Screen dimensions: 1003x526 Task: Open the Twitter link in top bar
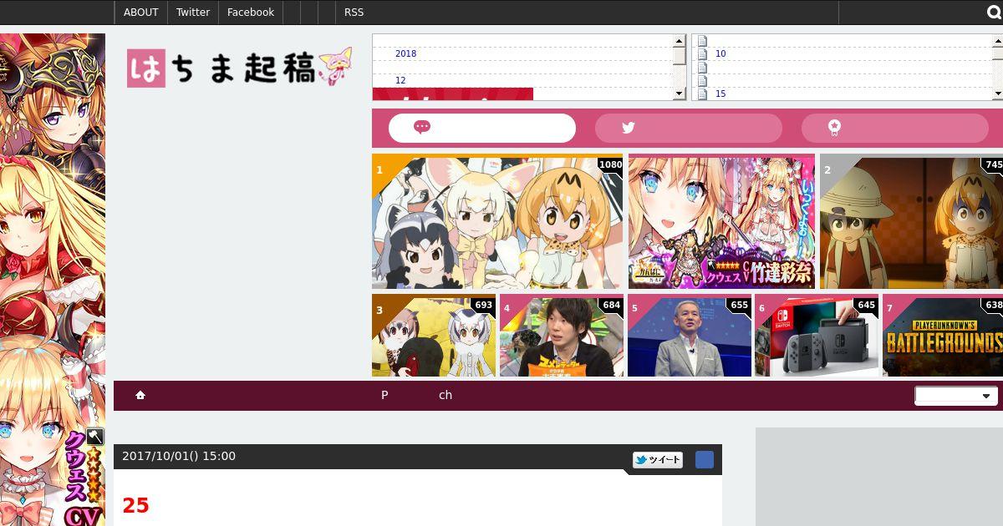(193, 13)
